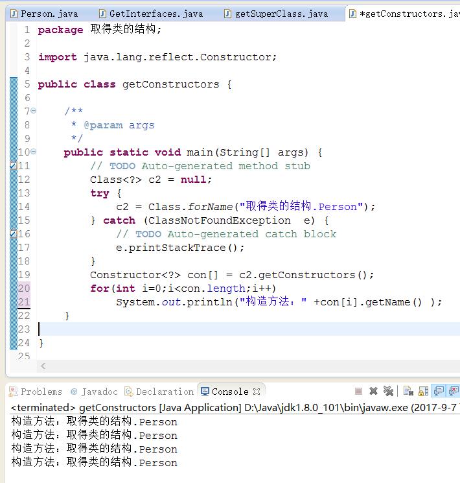This screenshot has height=483, width=460.
Task: Click the Declaration view icon
Action: click(129, 392)
